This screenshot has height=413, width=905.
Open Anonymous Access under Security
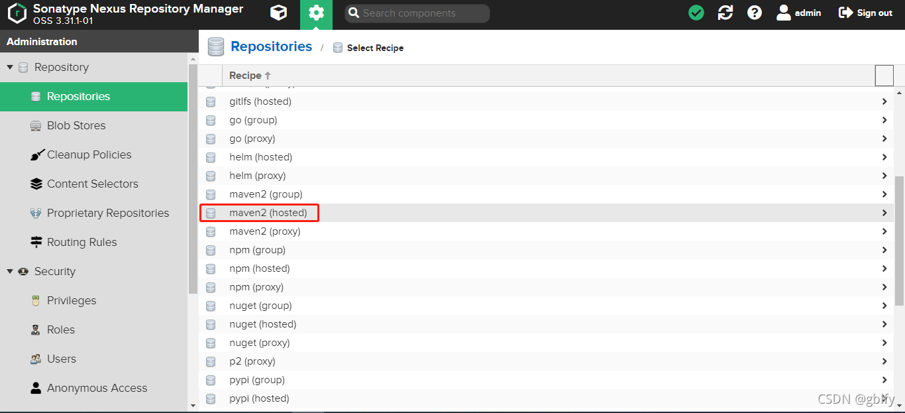tap(93, 388)
